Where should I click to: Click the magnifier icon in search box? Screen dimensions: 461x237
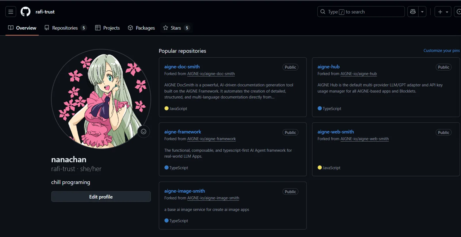point(323,12)
